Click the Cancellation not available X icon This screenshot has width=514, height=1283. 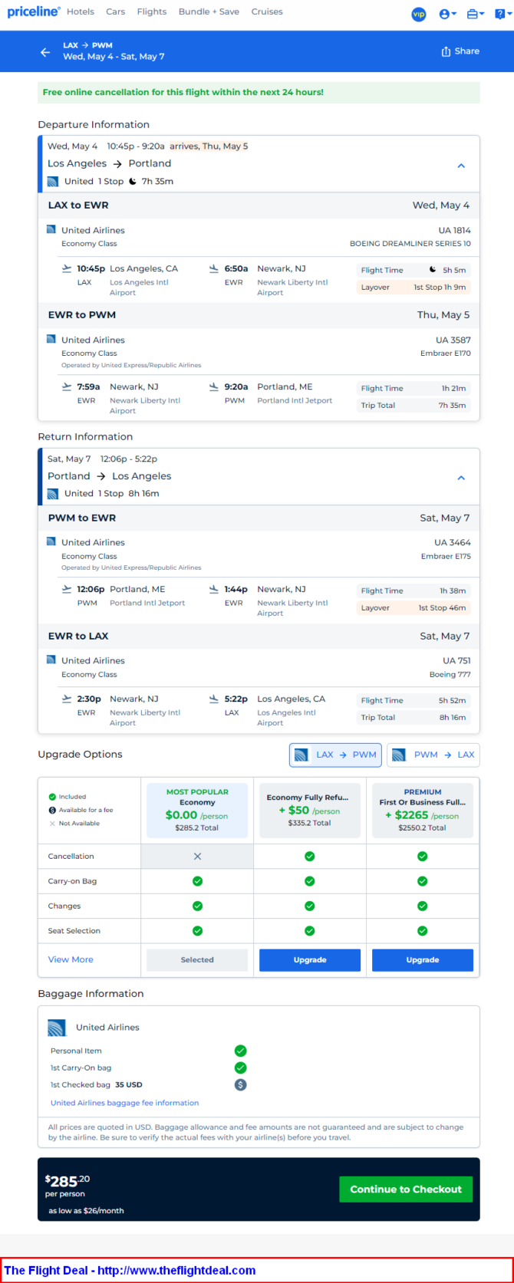click(x=197, y=857)
